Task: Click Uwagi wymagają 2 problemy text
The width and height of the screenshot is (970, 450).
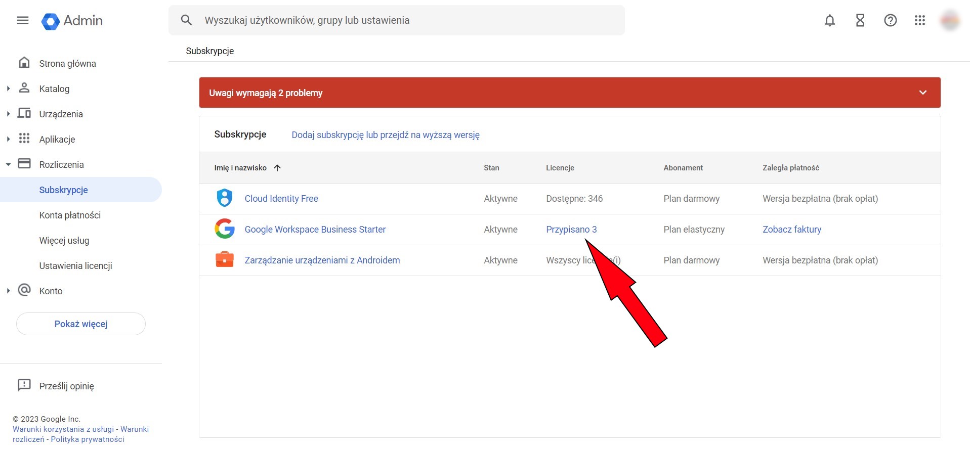Action: coord(266,93)
